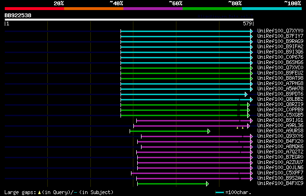Viewport: 306px width, 196px height.
Task: Click the UniRef100_B9IFA2 label
Action: coord(280,47)
